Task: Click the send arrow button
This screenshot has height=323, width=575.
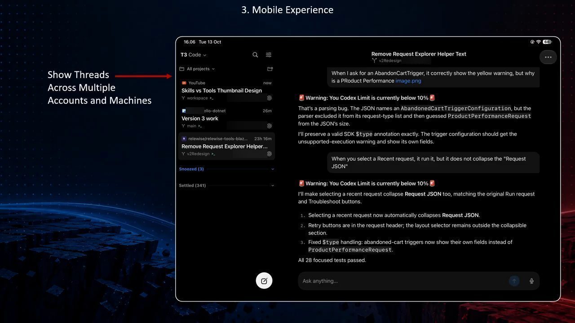Action: [514, 281]
